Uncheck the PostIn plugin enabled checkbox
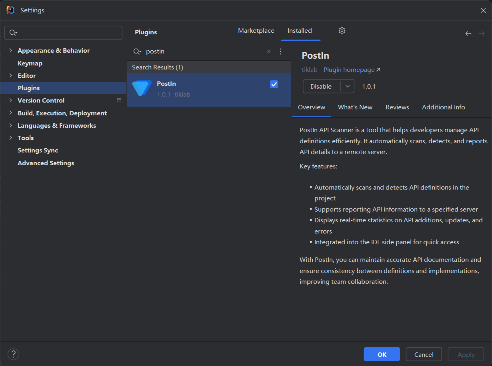Image resolution: width=492 pixels, height=366 pixels. pos(274,84)
